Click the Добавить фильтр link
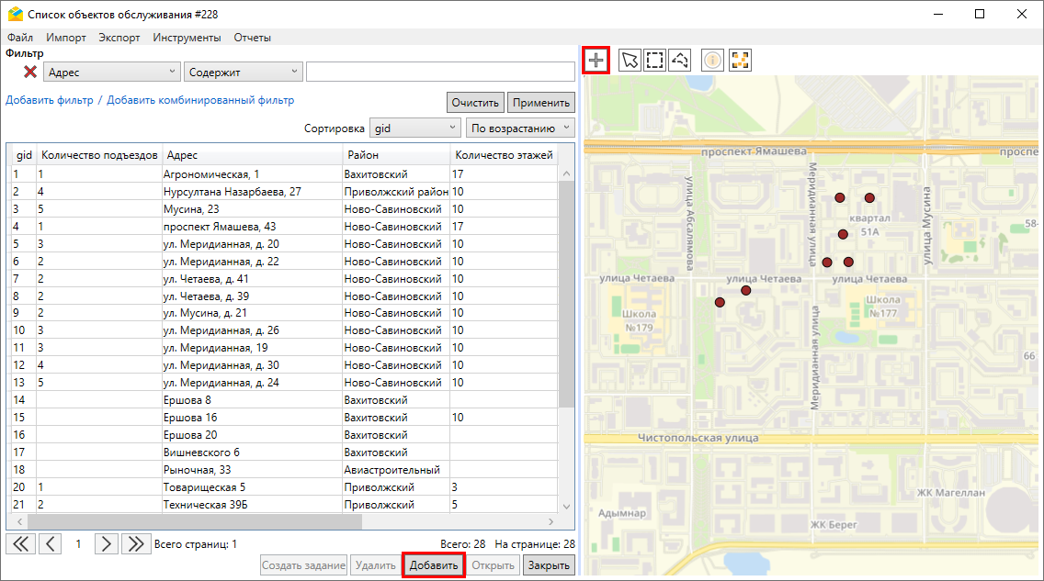The height and width of the screenshot is (581, 1044). point(49,100)
